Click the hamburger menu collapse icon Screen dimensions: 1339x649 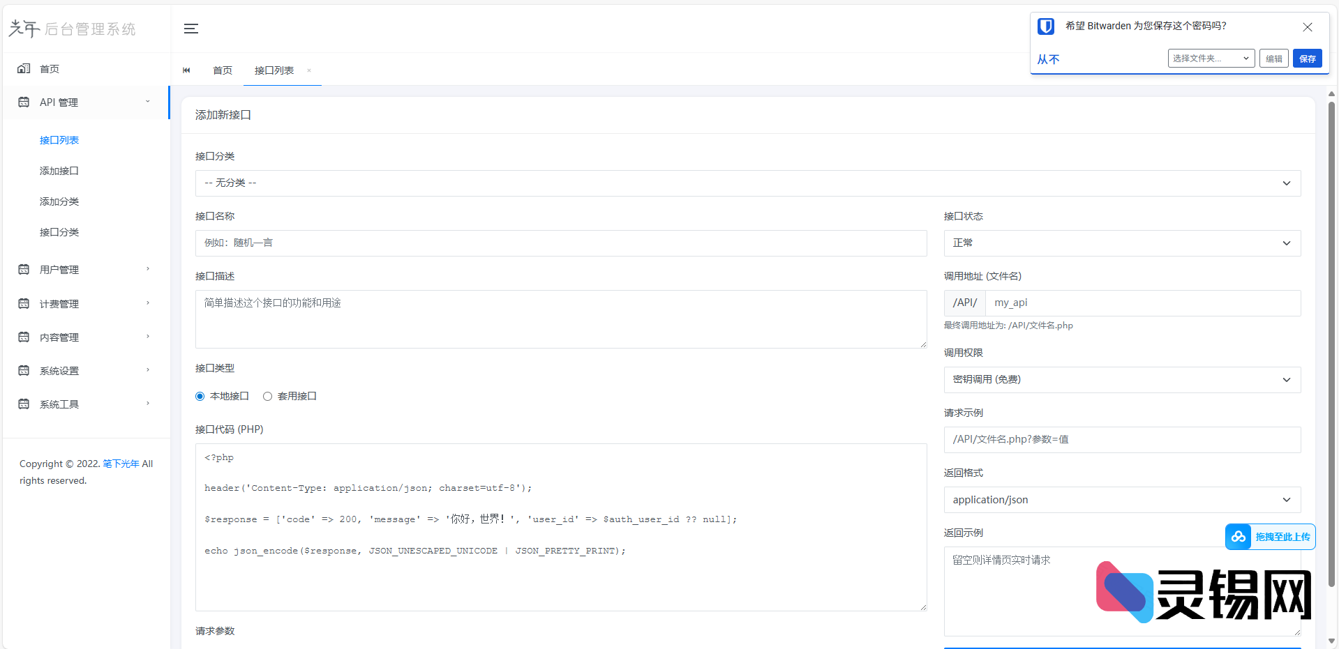[191, 29]
